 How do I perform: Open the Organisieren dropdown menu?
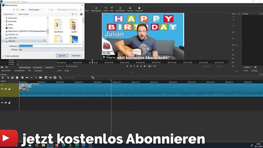[x=9, y=14]
